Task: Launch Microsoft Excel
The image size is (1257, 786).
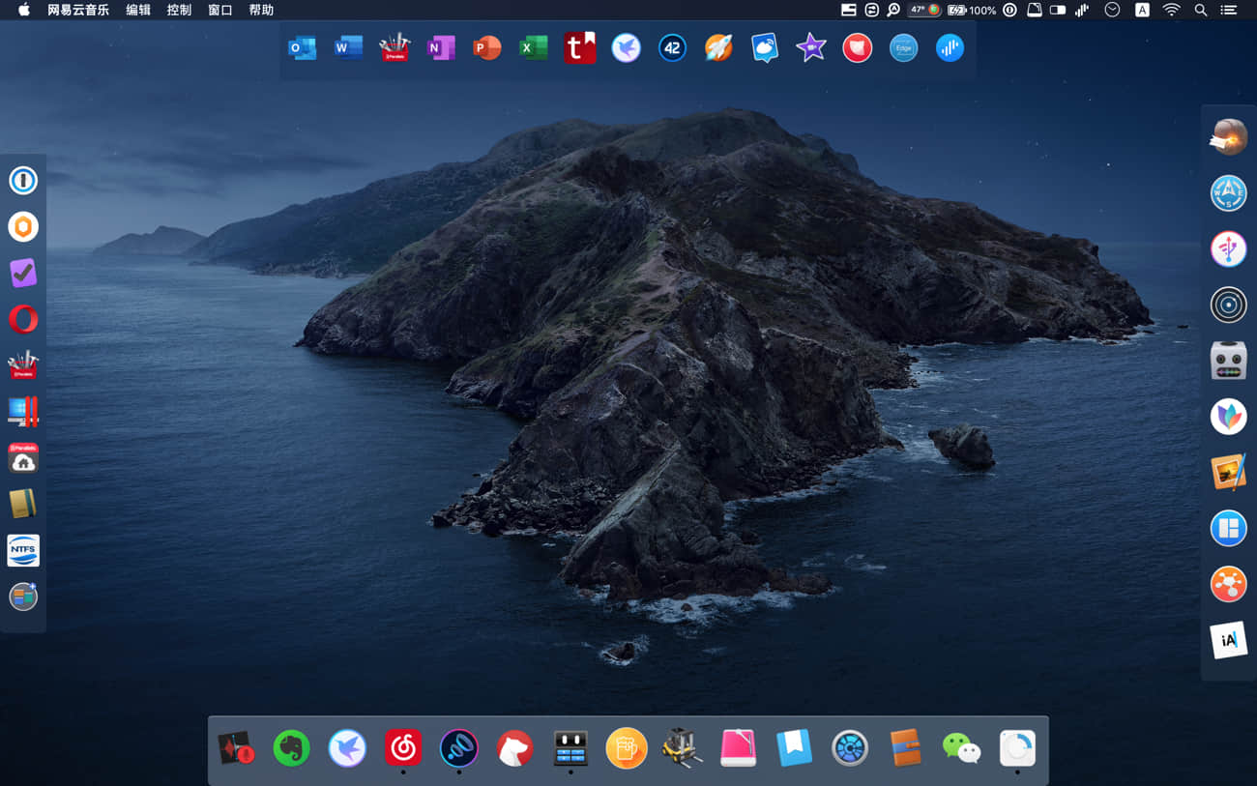Action: pos(533,47)
